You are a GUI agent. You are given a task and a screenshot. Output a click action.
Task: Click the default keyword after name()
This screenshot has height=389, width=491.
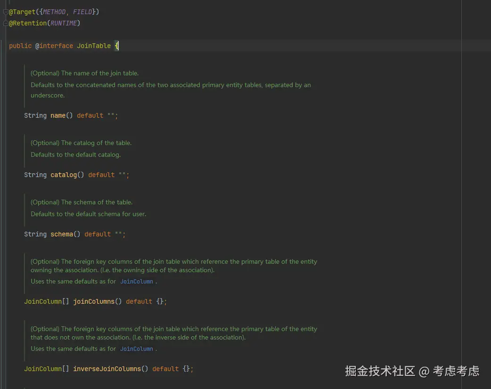[x=90, y=115]
